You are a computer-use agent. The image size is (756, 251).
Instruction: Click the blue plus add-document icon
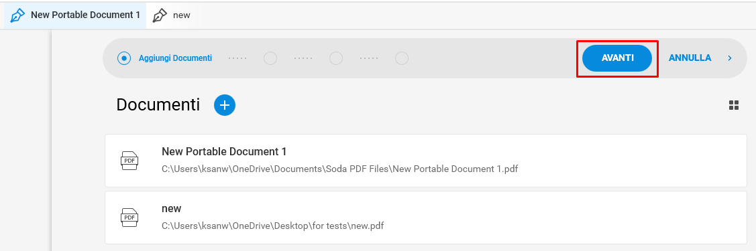coord(225,105)
